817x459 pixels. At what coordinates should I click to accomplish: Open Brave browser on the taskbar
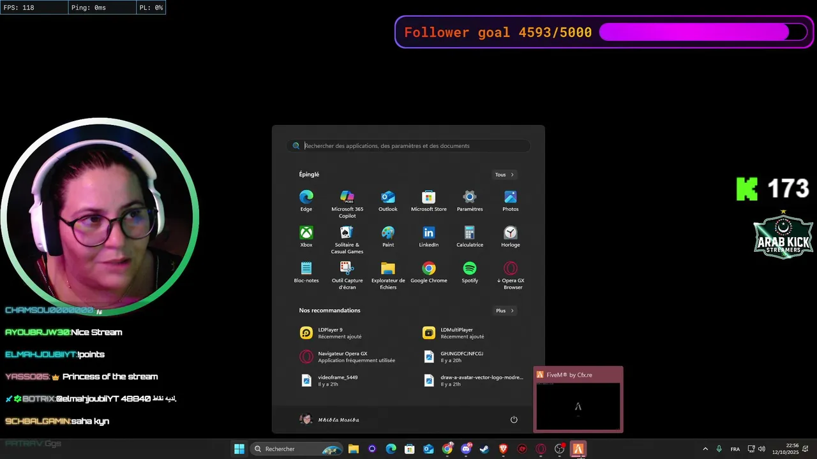[503, 449]
